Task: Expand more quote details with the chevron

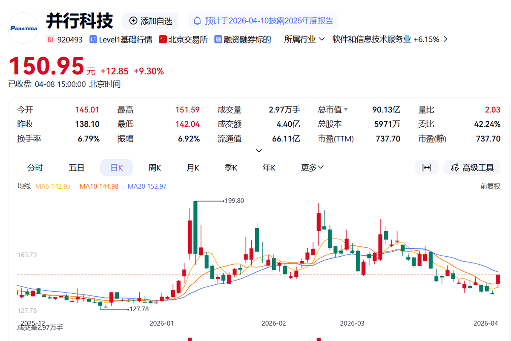Action: [x=259, y=151]
